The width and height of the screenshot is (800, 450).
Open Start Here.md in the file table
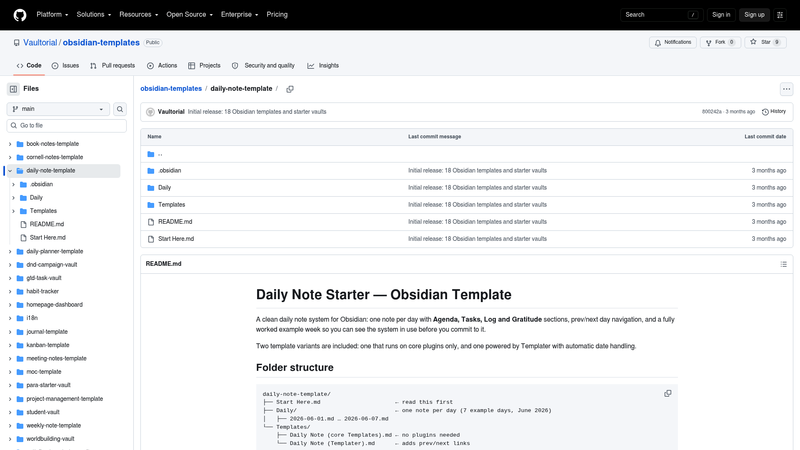(176, 239)
